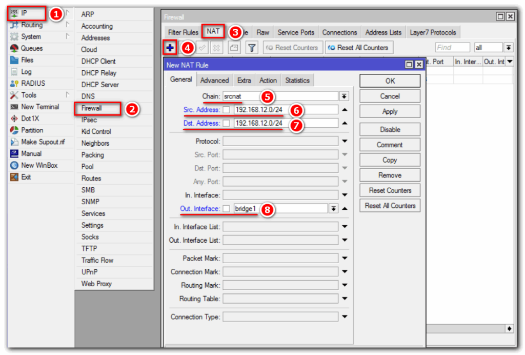Click the filter funnel icon in toolbar
Viewport: 525px width, 355px height.
[x=252, y=48]
